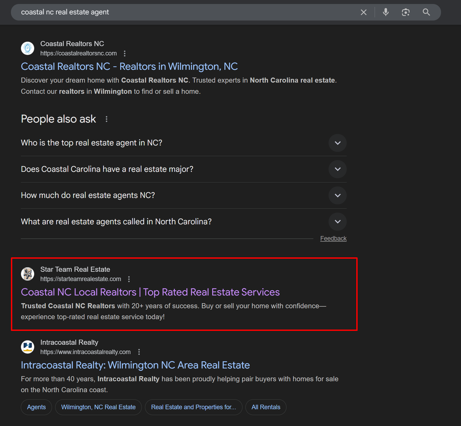Click the Feedback link
Image resolution: width=461 pixels, height=426 pixels.
pos(333,238)
